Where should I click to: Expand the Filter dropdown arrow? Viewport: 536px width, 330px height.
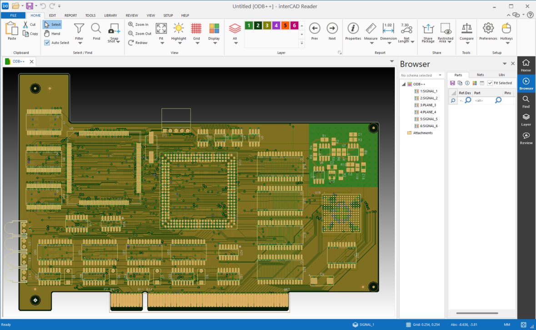(x=79, y=44)
